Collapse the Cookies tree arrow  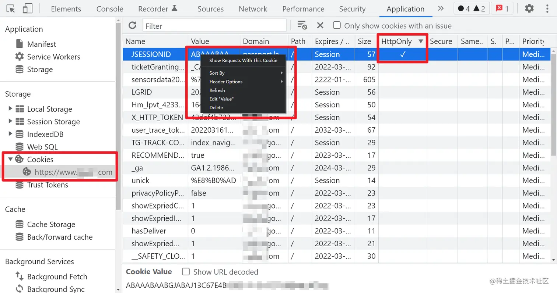tap(10, 159)
